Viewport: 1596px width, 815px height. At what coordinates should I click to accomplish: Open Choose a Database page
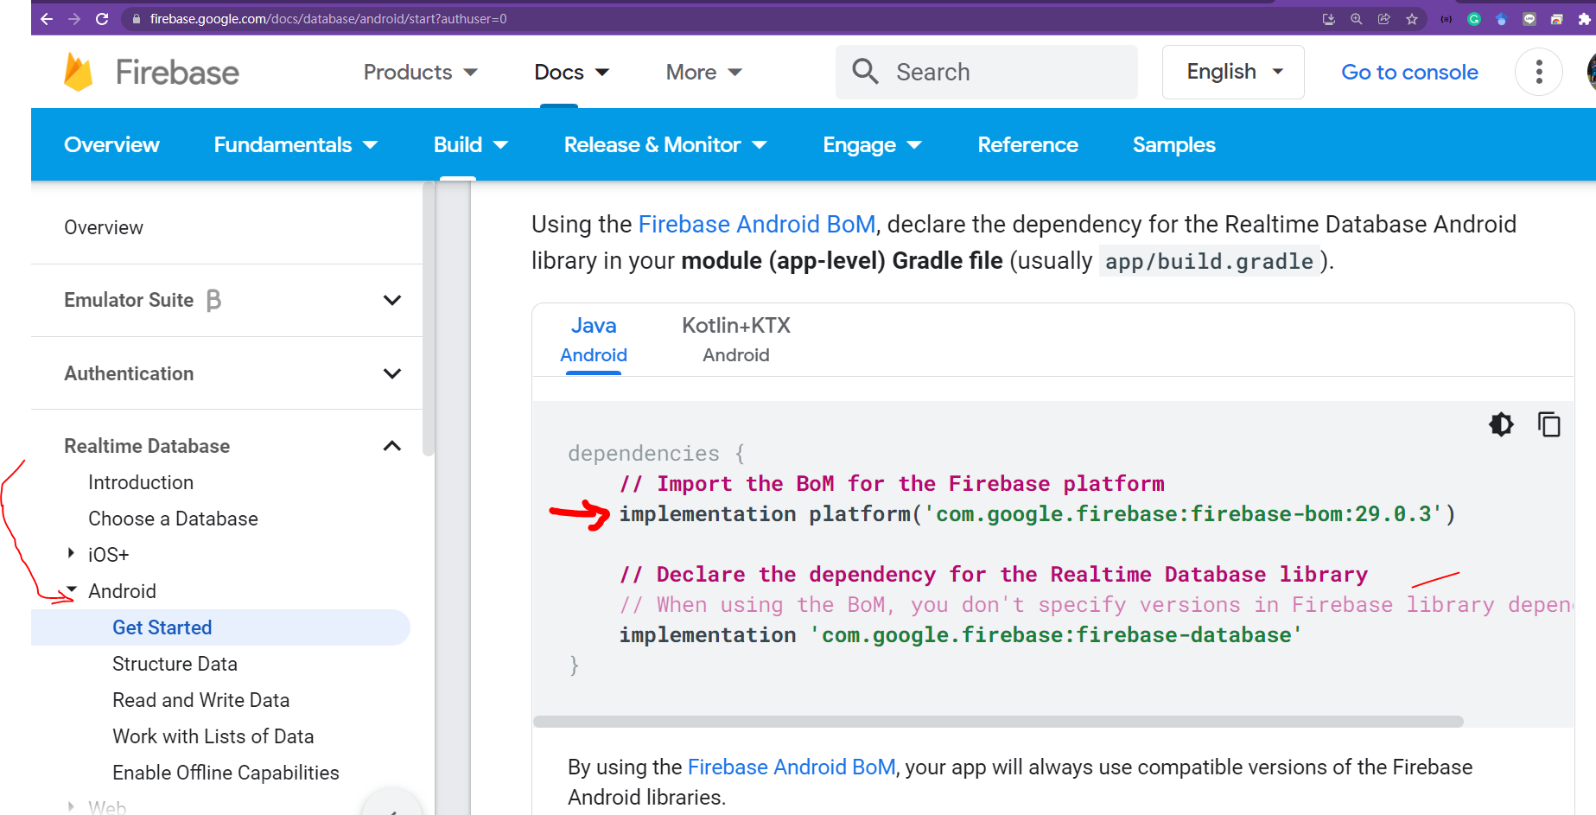coord(173,519)
